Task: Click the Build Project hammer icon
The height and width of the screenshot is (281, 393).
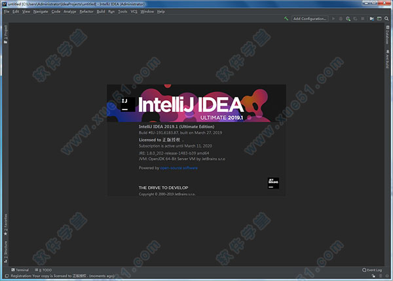Action: click(286, 18)
